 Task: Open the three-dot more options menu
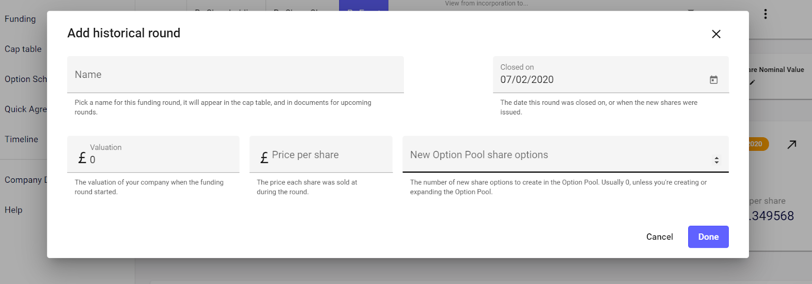(765, 14)
